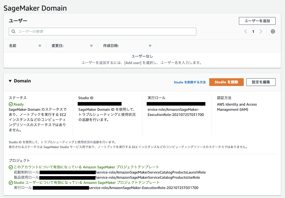This screenshot has width=285, height=198.
Task: Click the 起動制約ロール label
Action: 26,172
